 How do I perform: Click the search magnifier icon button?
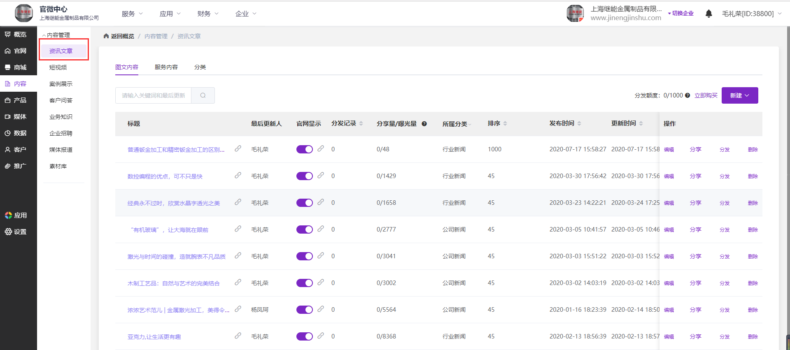203,95
